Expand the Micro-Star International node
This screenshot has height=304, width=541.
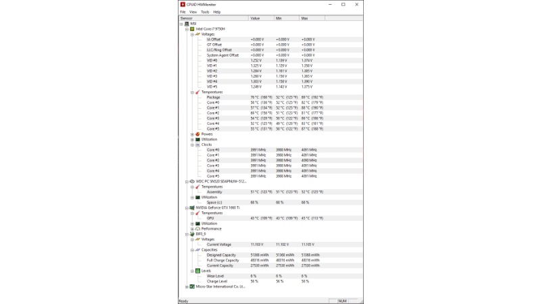click(x=187, y=286)
